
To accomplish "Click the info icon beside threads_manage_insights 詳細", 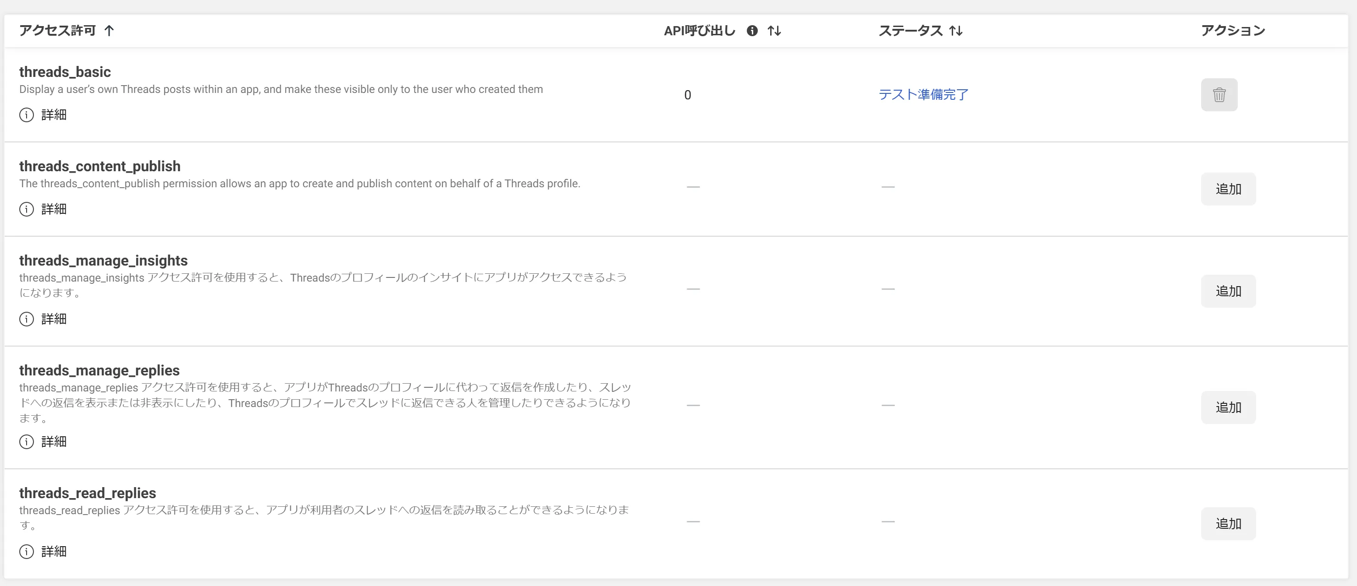I will point(26,319).
